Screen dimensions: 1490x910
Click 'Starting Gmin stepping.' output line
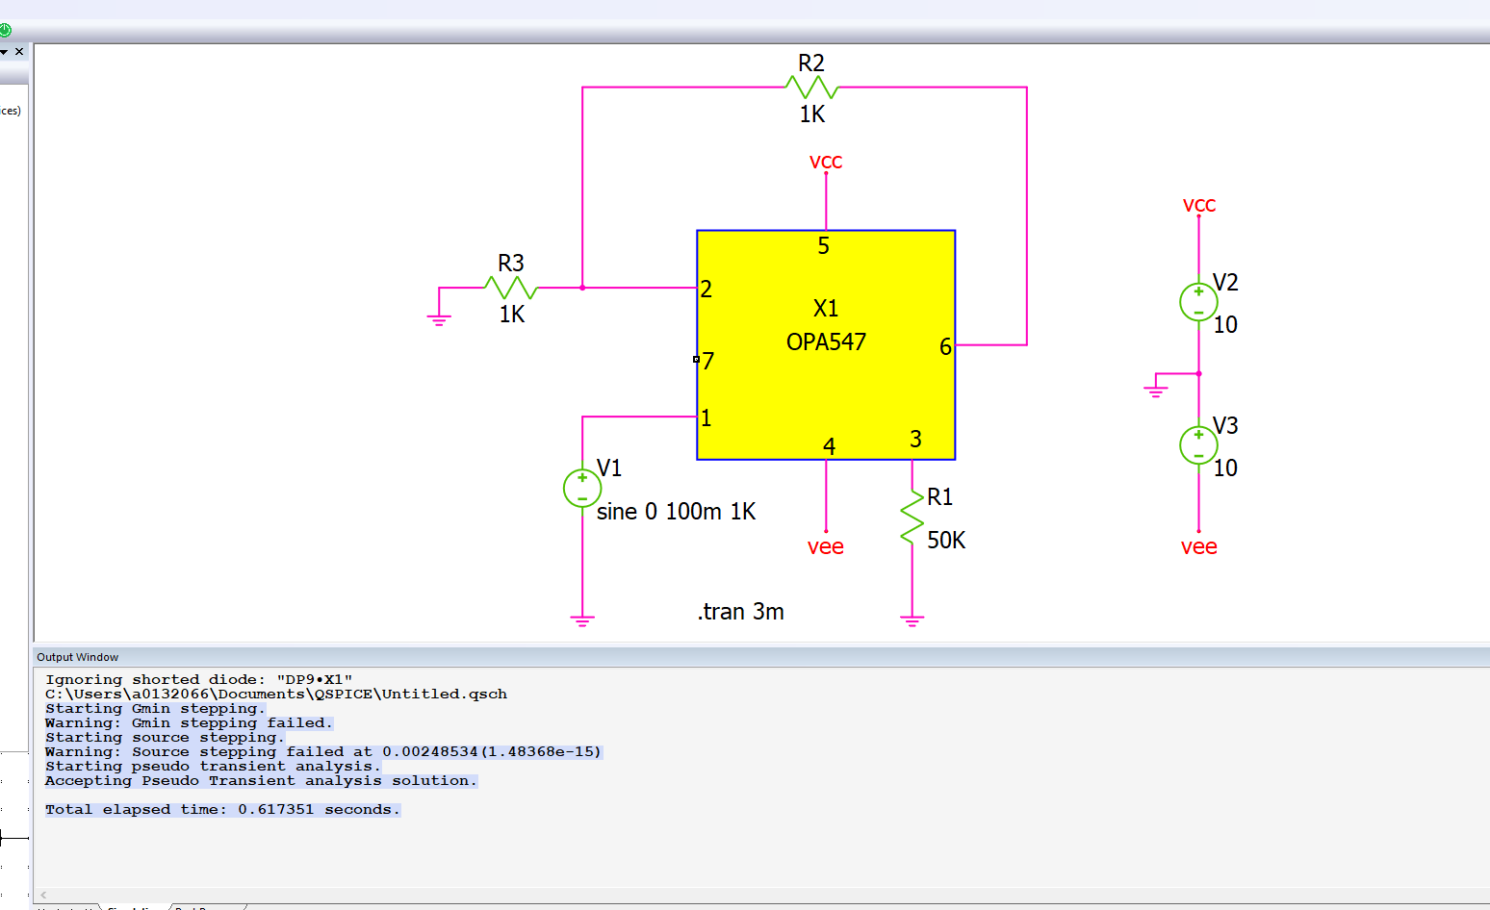[x=155, y=708]
